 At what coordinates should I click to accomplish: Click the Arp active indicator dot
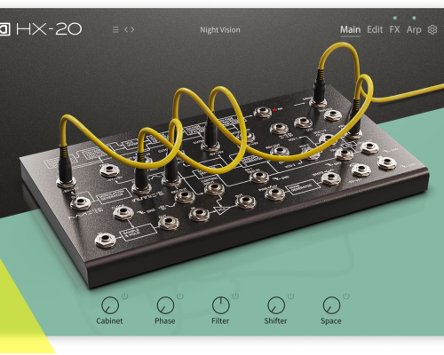[x=414, y=18]
